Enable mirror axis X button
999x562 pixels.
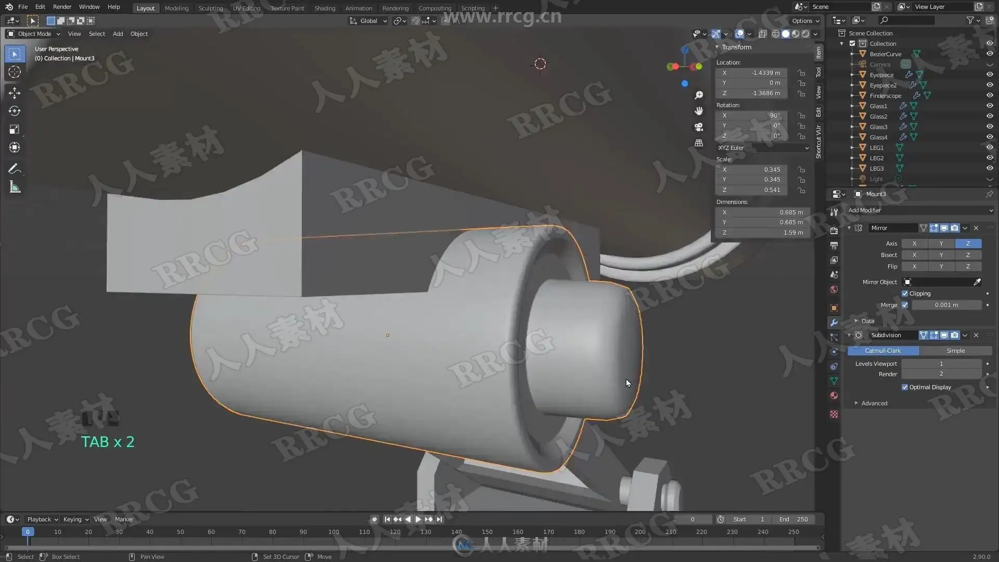[x=914, y=244]
